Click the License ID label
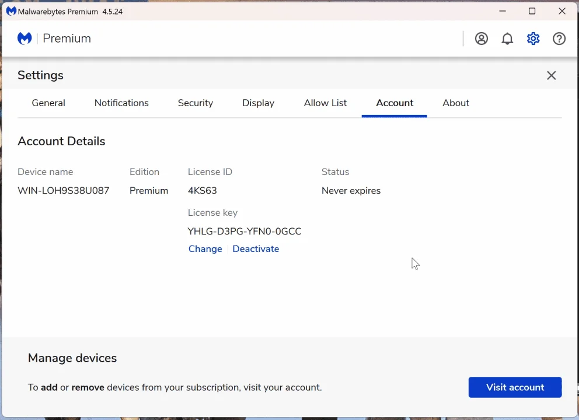The height and width of the screenshot is (420, 579). pos(210,172)
